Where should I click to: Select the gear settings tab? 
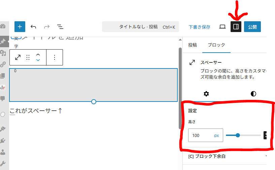pos(206,93)
